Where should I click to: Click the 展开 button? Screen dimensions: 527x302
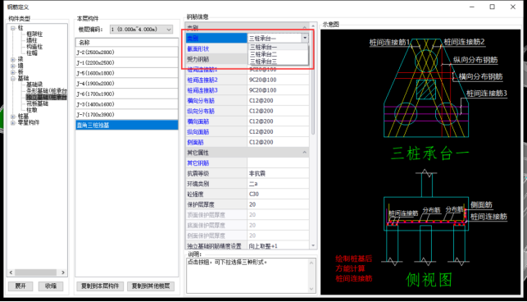[x=20, y=286]
